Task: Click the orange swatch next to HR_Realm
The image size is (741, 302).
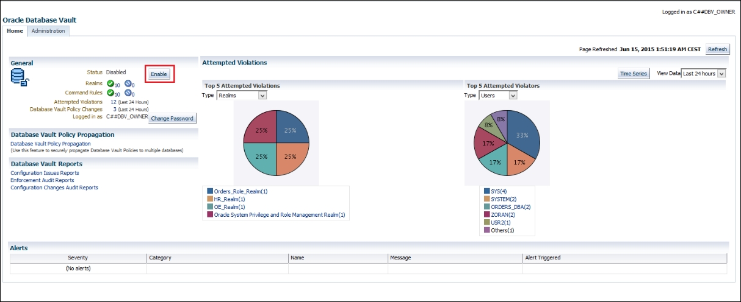Action: pos(210,199)
